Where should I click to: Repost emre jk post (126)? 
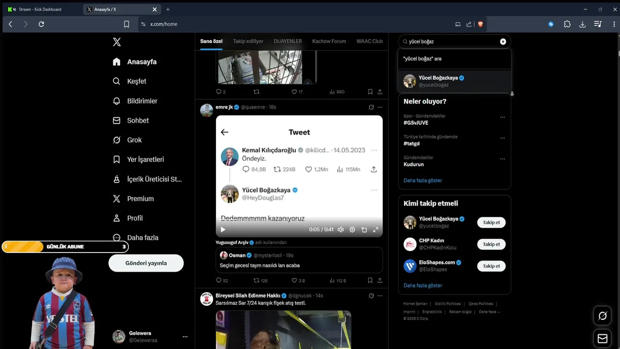[x=261, y=281]
